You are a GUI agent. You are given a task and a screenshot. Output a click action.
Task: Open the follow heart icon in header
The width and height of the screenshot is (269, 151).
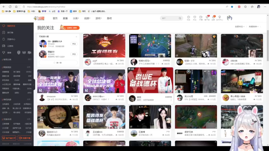tap(195, 18)
